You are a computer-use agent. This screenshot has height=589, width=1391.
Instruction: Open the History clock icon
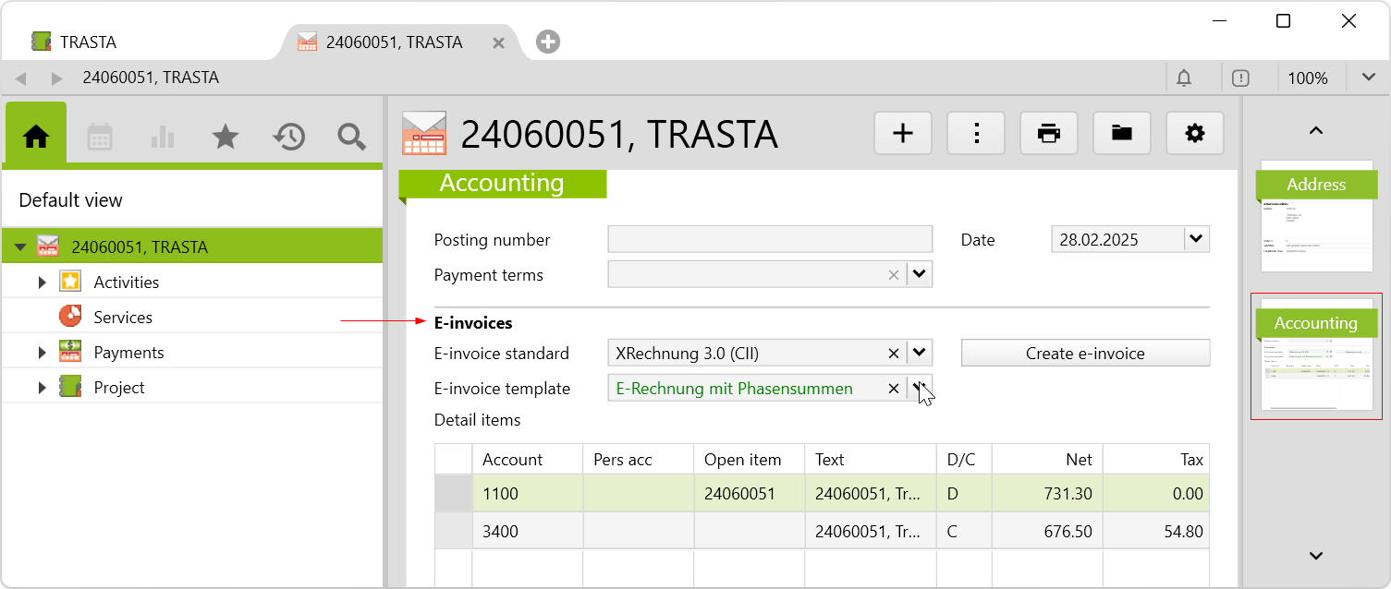tap(288, 137)
